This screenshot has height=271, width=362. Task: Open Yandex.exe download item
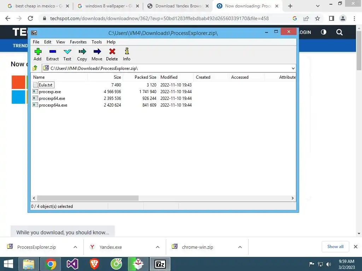click(111, 247)
